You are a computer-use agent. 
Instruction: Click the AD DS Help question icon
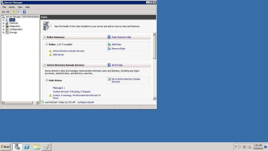click(x=109, y=65)
